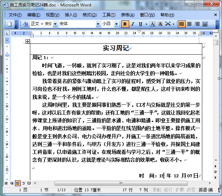Open the underline style dropdown arrow

pos(146,24)
